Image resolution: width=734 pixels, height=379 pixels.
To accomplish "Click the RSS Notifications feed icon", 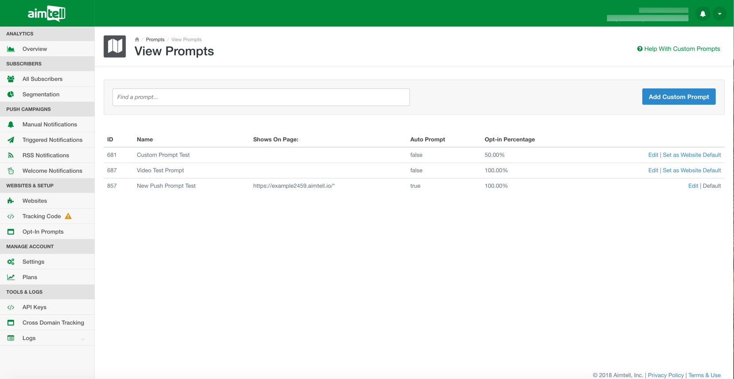I will click(x=11, y=155).
